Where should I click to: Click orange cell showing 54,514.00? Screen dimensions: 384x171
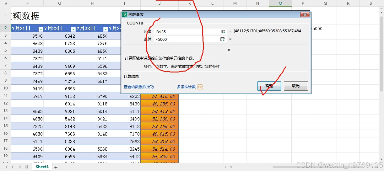[x=160, y=149]
